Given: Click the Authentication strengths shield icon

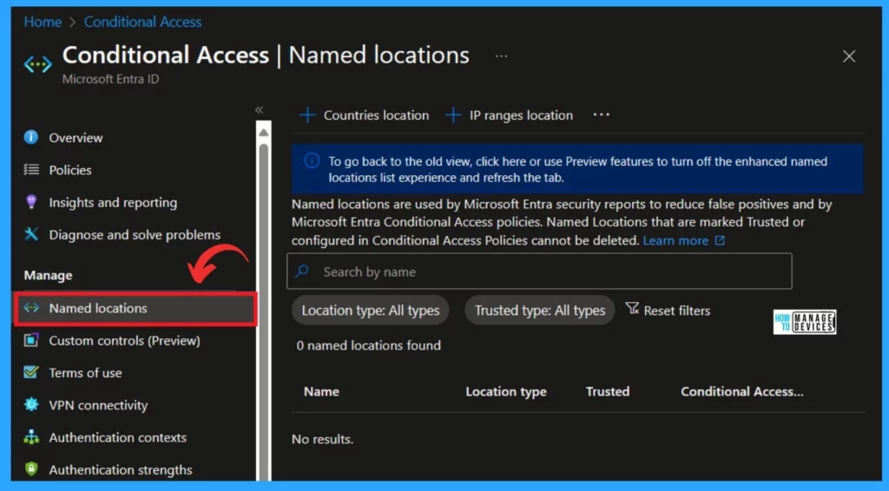Looking at the screenshot, I should pos(31,469).
